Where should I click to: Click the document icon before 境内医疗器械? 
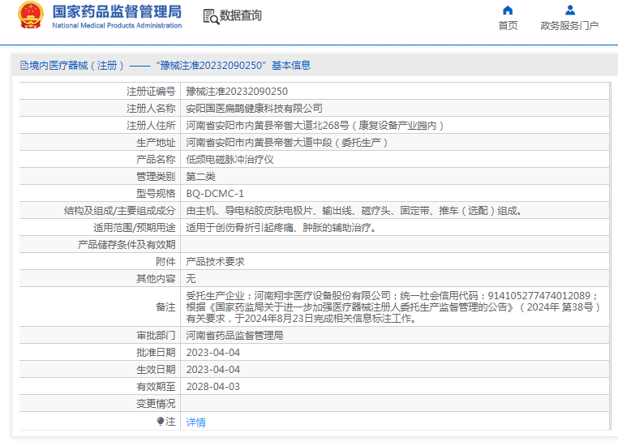click(x=24, y=66)
